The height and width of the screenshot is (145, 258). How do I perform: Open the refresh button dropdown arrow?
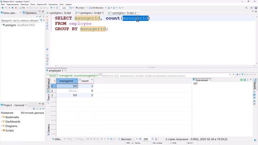pos(64,139)
